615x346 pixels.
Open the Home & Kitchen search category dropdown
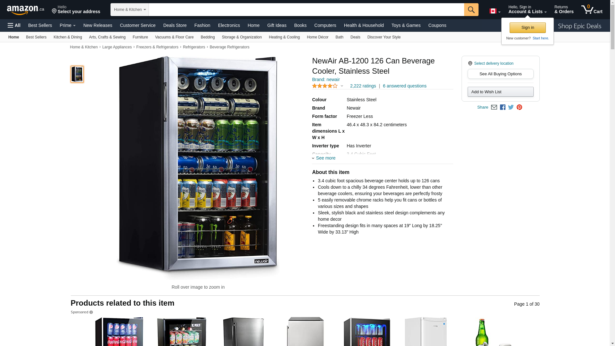point(130,10)
